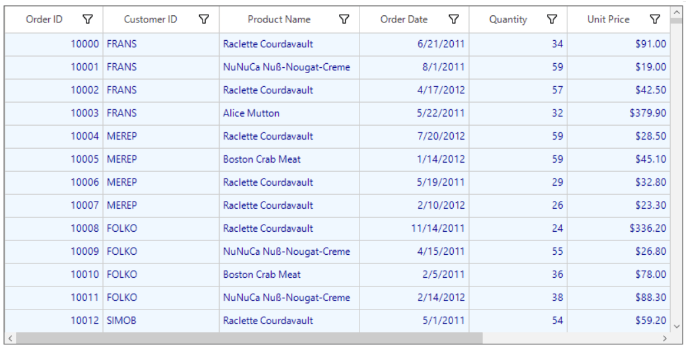
Task: Click quantity 38 cell
Action: click(518, 298)
